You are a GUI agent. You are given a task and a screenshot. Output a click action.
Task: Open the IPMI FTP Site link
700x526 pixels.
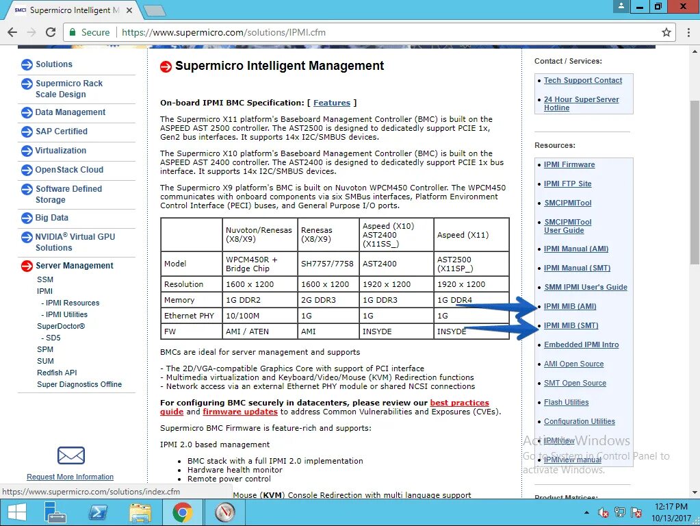click(567, 184)
